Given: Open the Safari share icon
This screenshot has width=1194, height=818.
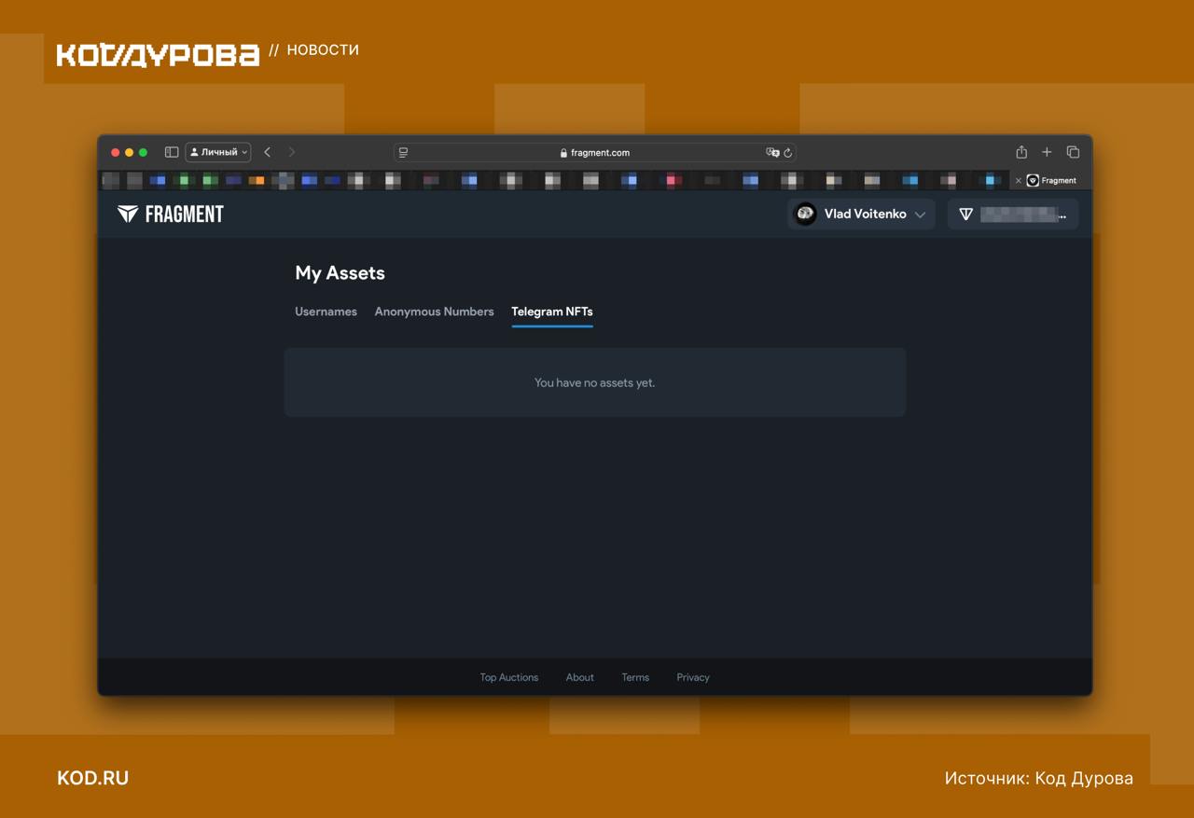Looking at the screenshot, I should 1021,152.
